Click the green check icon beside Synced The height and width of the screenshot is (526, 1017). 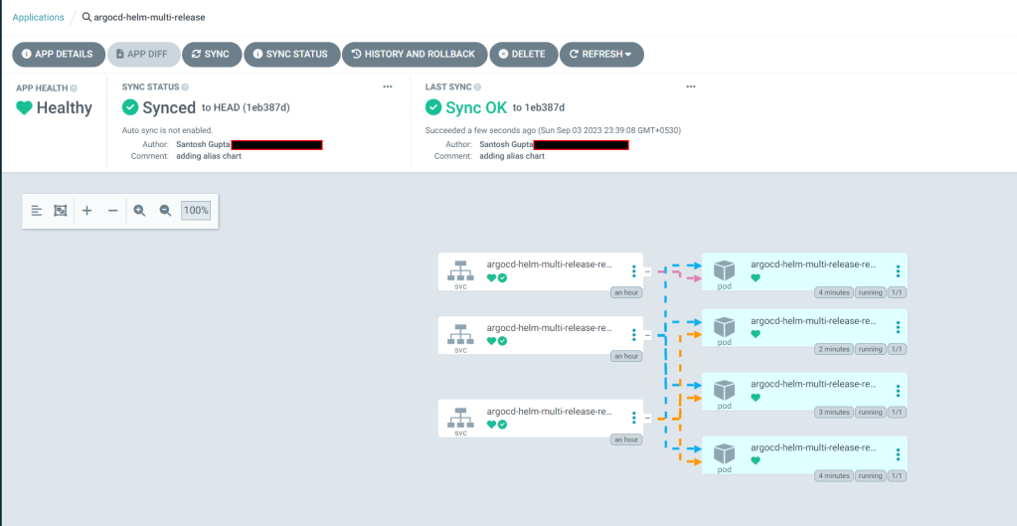(x=130, y=107)
